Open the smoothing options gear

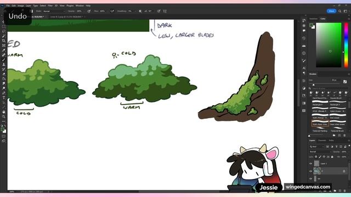[140, 11]
